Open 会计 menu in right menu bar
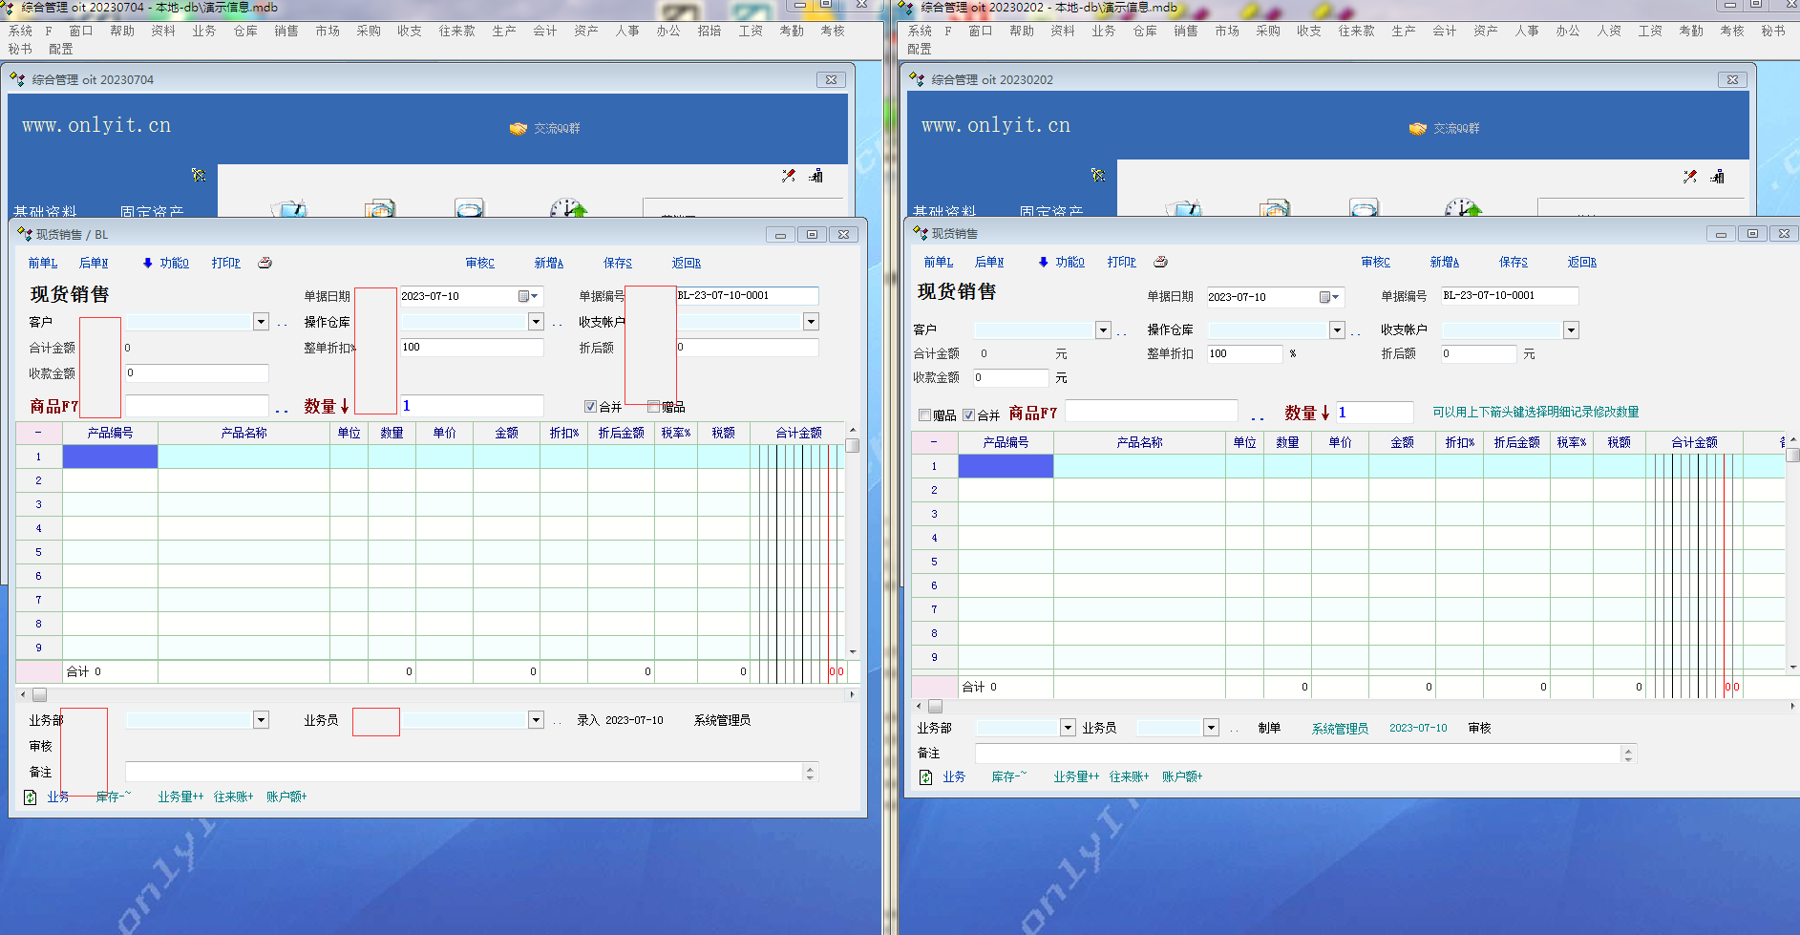Image resolution: width=1800 pixels, height=935 pixels. 1444,31
